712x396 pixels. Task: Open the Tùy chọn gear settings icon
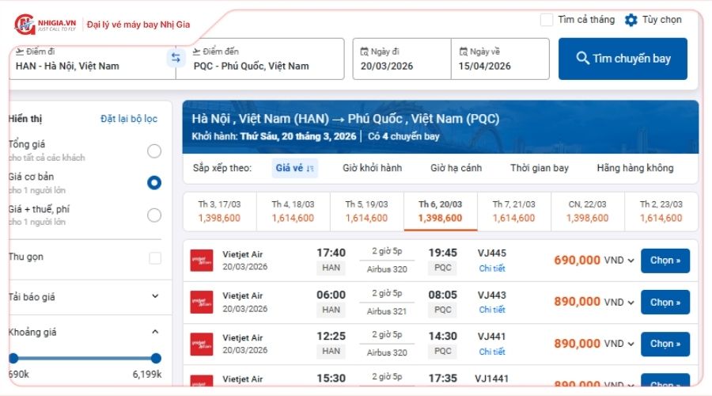coord(631,20)
